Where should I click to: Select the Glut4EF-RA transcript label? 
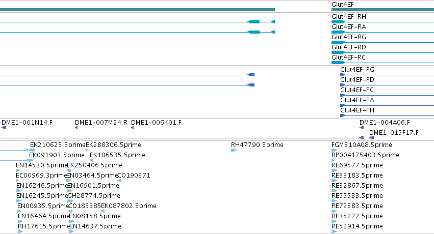click(349, 27)
